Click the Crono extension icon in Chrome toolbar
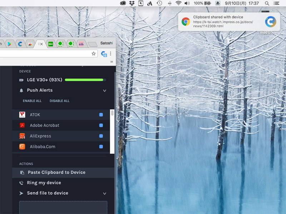The image size is (286, 214). click(104, 54)
